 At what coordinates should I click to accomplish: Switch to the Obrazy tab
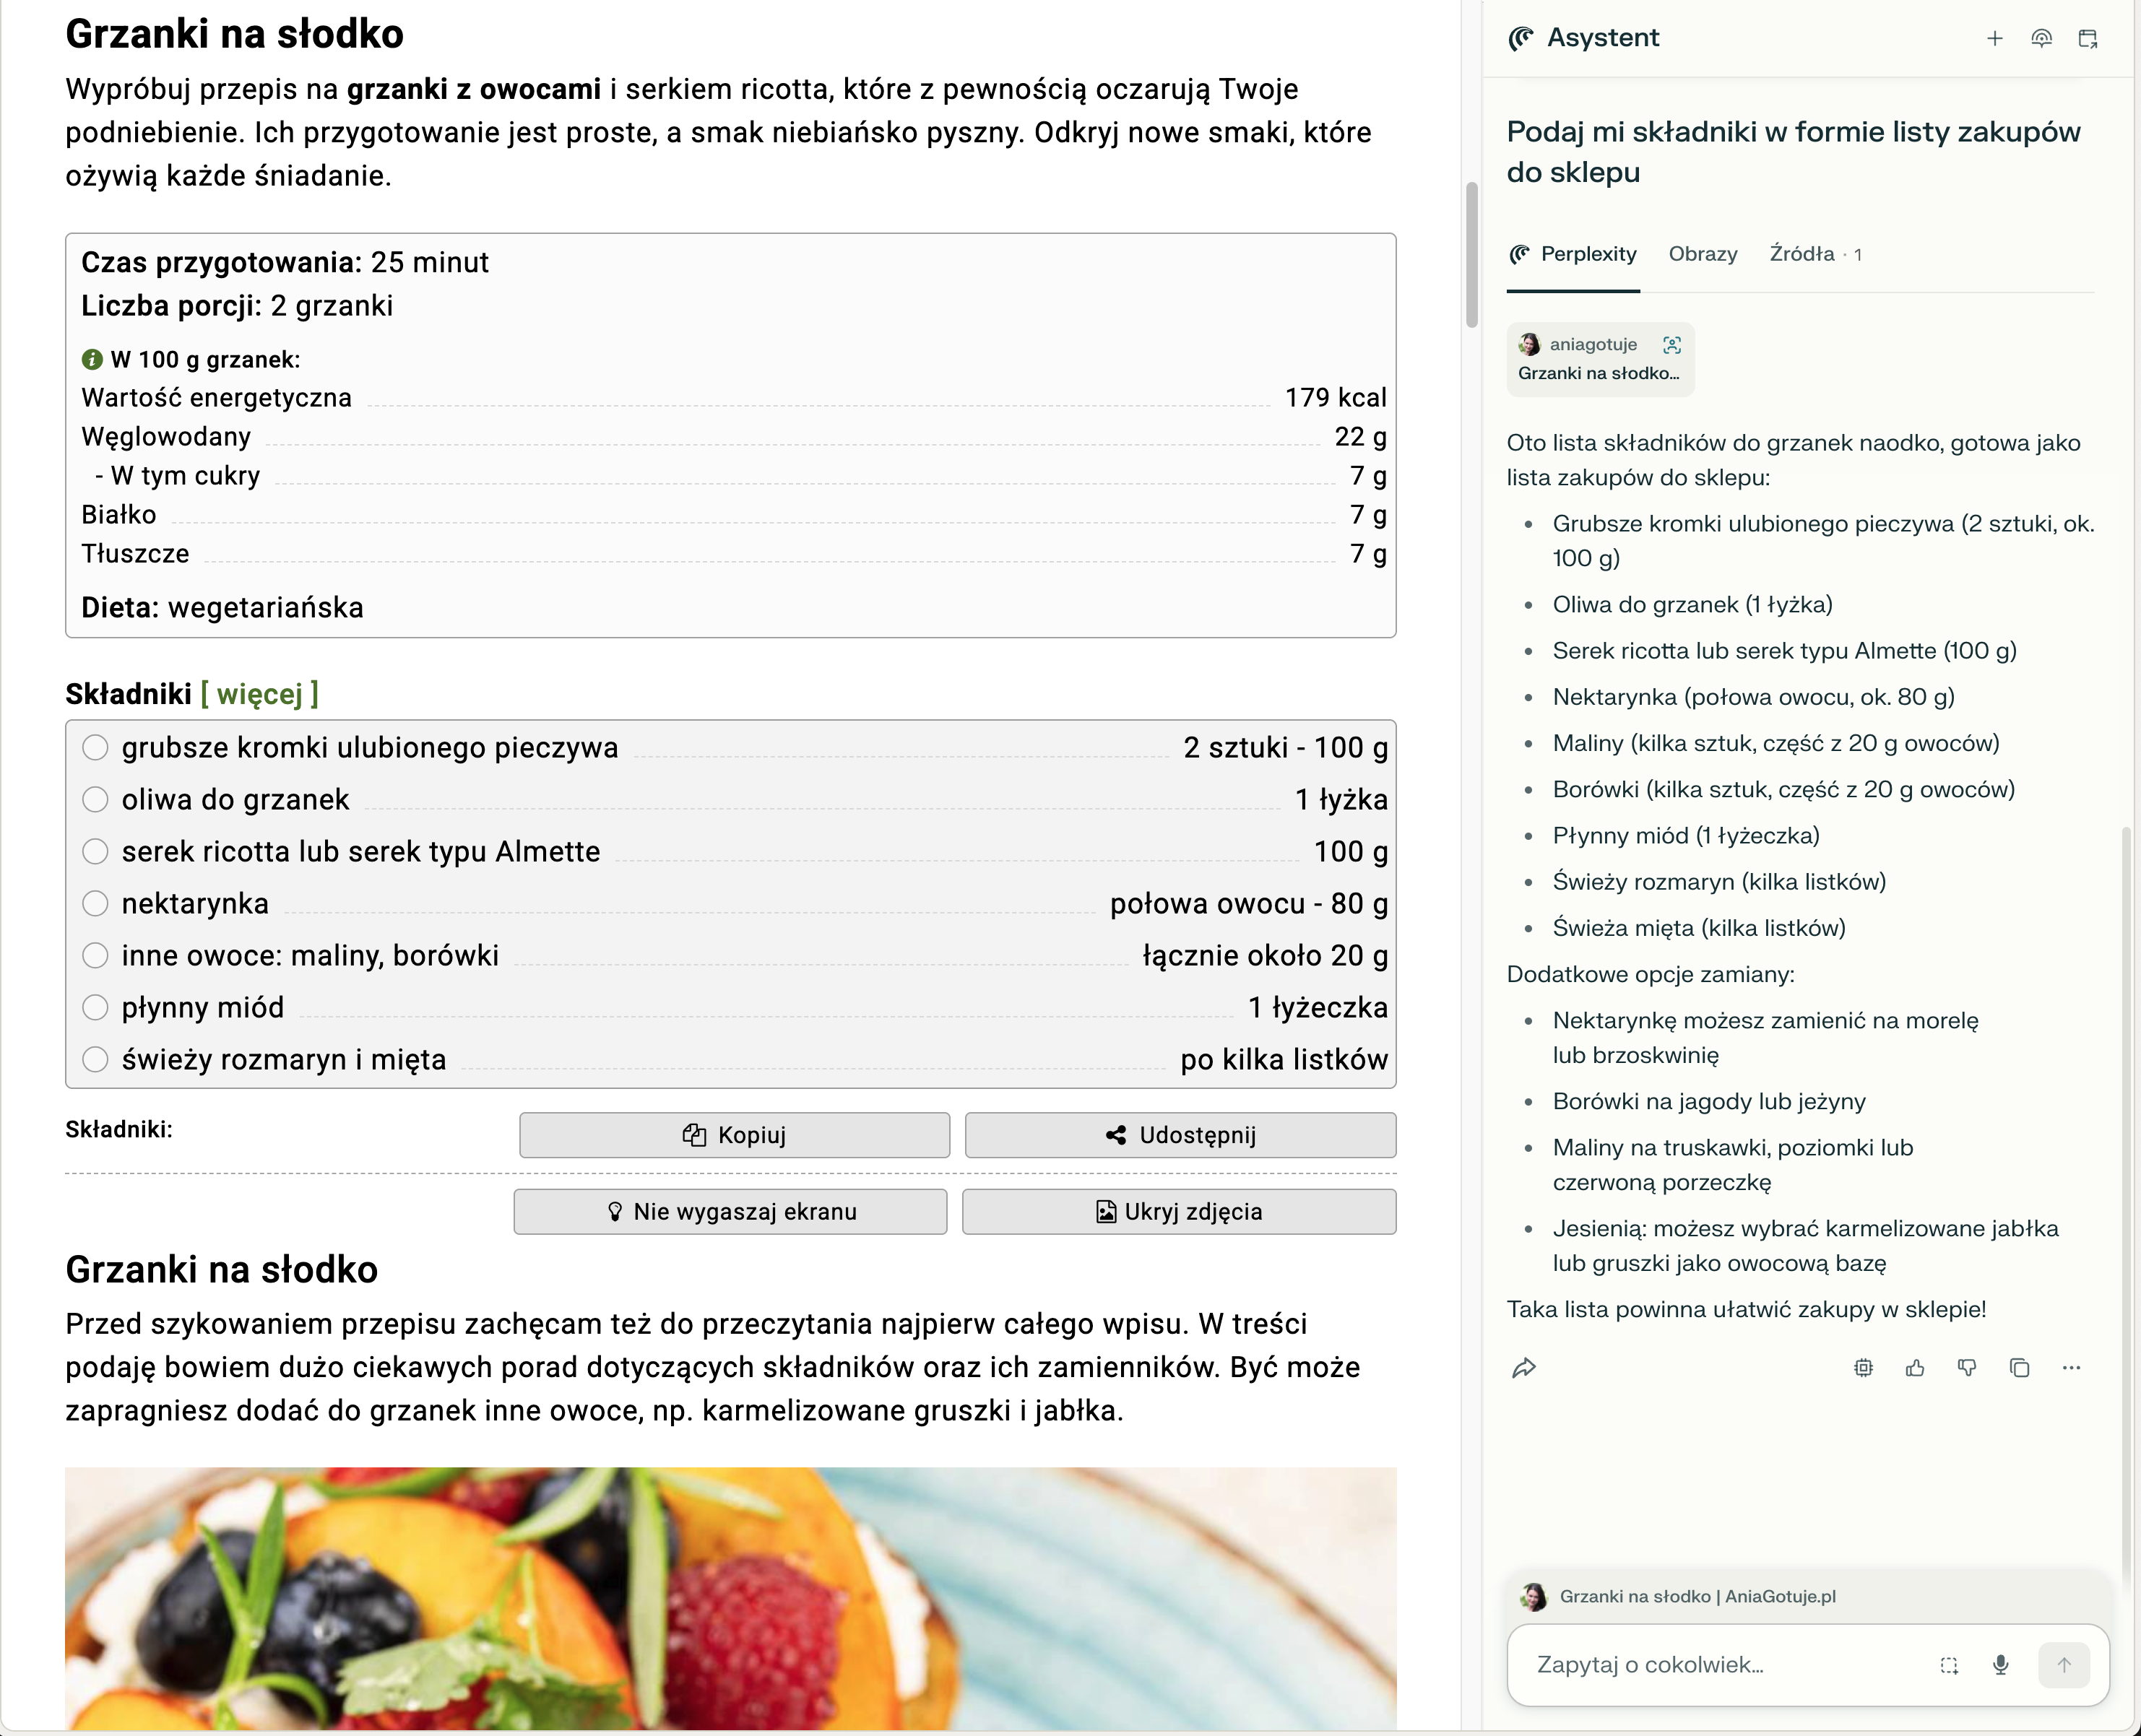tap(1703, 254)
